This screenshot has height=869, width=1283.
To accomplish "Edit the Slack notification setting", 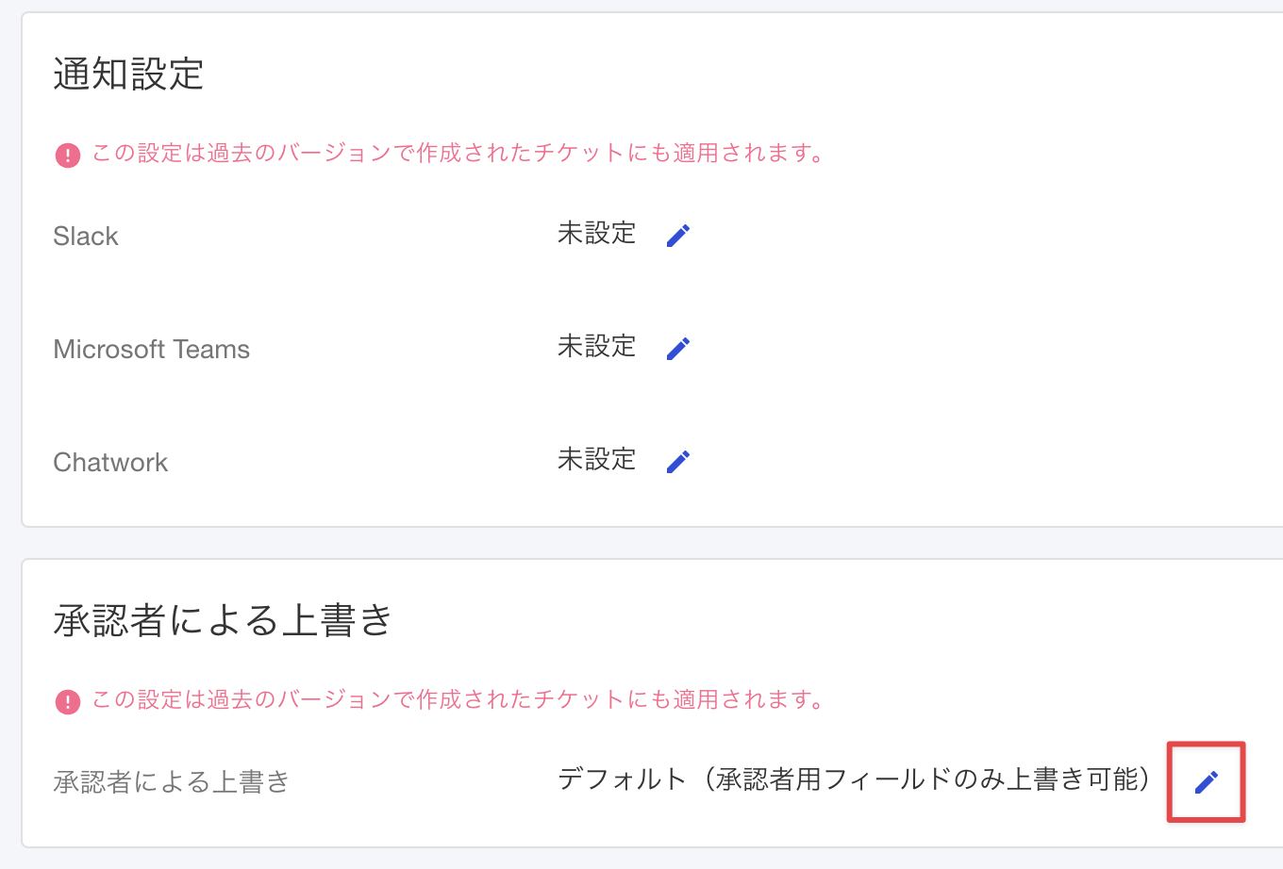I will 678,236.
